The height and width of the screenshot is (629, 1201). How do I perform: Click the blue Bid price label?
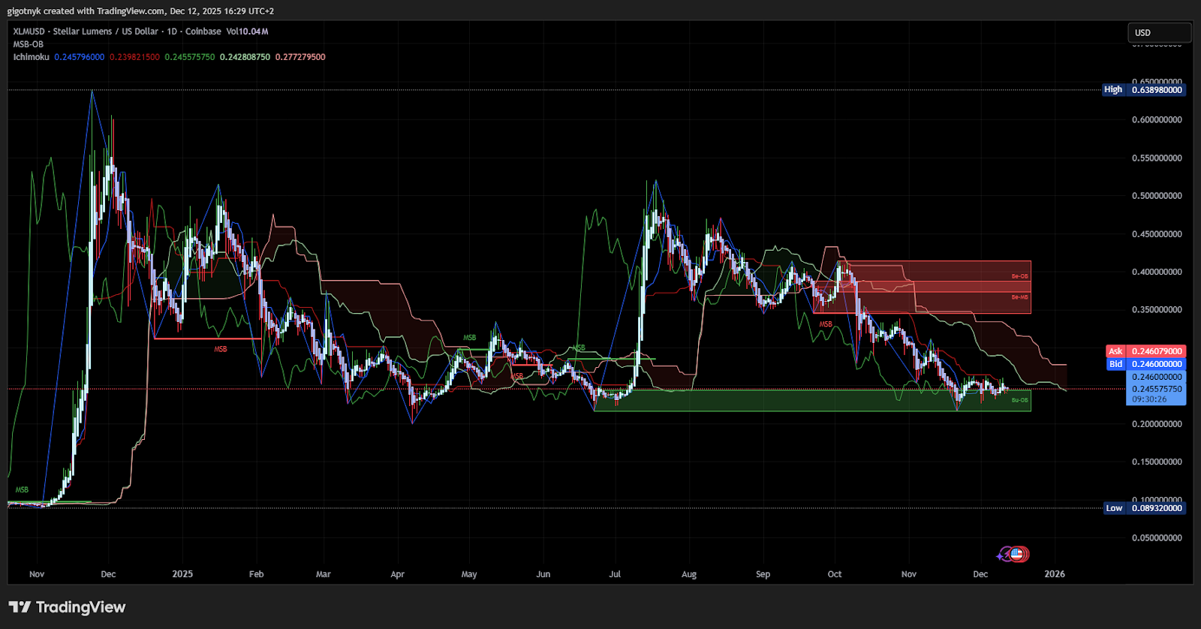[x=1115, y=364]
